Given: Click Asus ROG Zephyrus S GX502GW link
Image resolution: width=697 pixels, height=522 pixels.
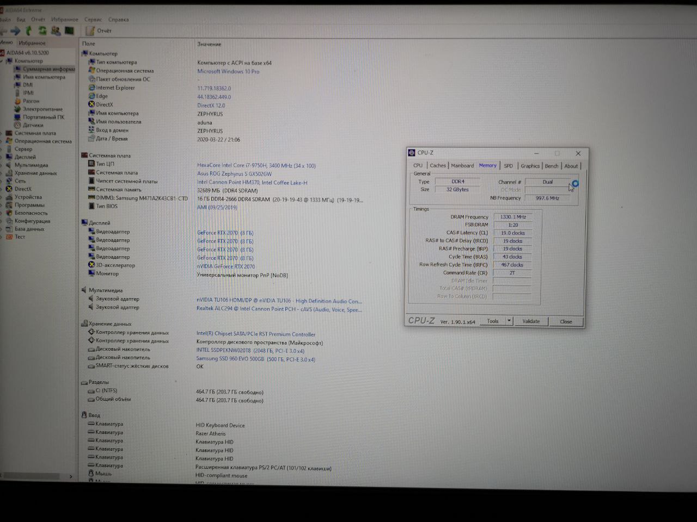Looking at the screenshot, I should point(234,173).
